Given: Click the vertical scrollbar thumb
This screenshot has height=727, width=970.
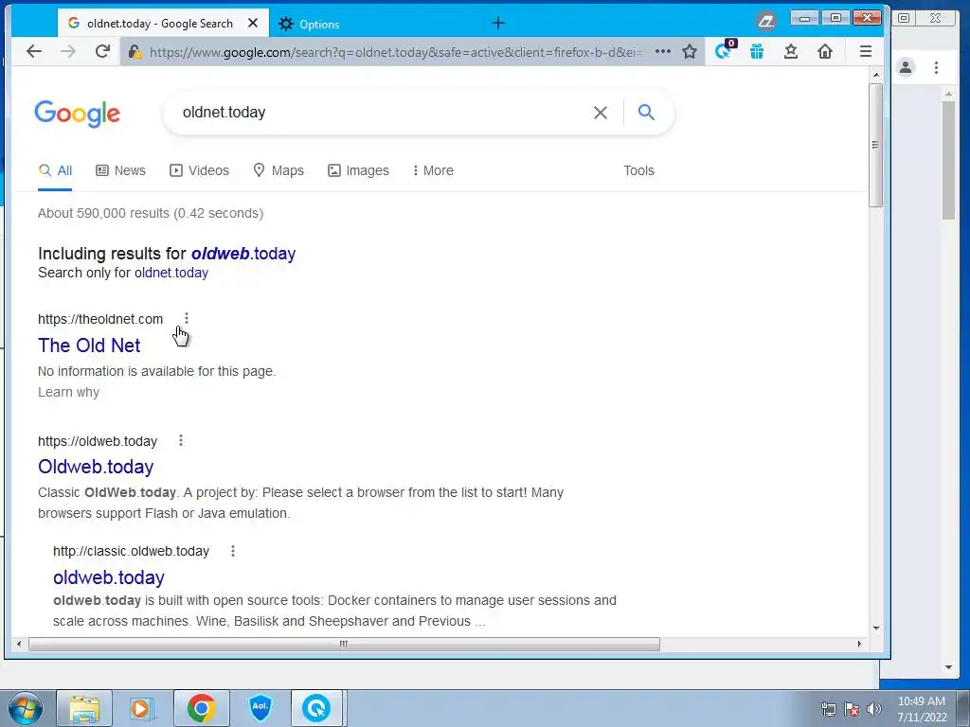Looking at the screenshot, I should (x=875, y=145).
